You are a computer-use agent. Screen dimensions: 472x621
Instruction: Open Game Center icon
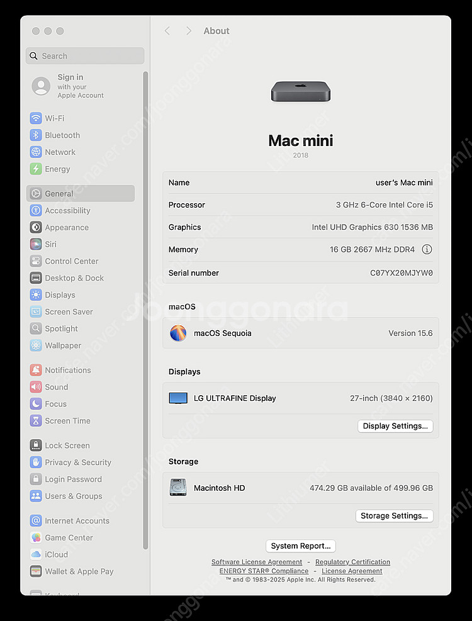[x=36, y=537]
